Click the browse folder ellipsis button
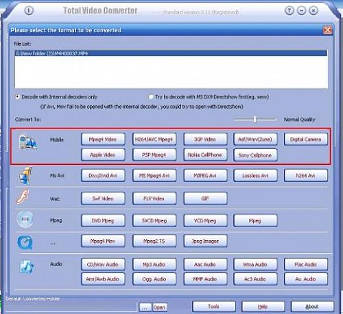 (x=145, y=307)
